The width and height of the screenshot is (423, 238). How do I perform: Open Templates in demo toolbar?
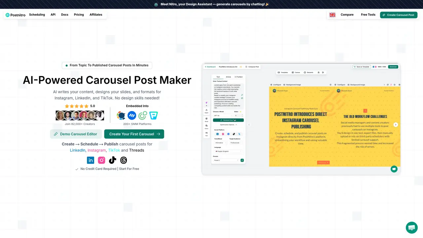[x=283, y=72]
